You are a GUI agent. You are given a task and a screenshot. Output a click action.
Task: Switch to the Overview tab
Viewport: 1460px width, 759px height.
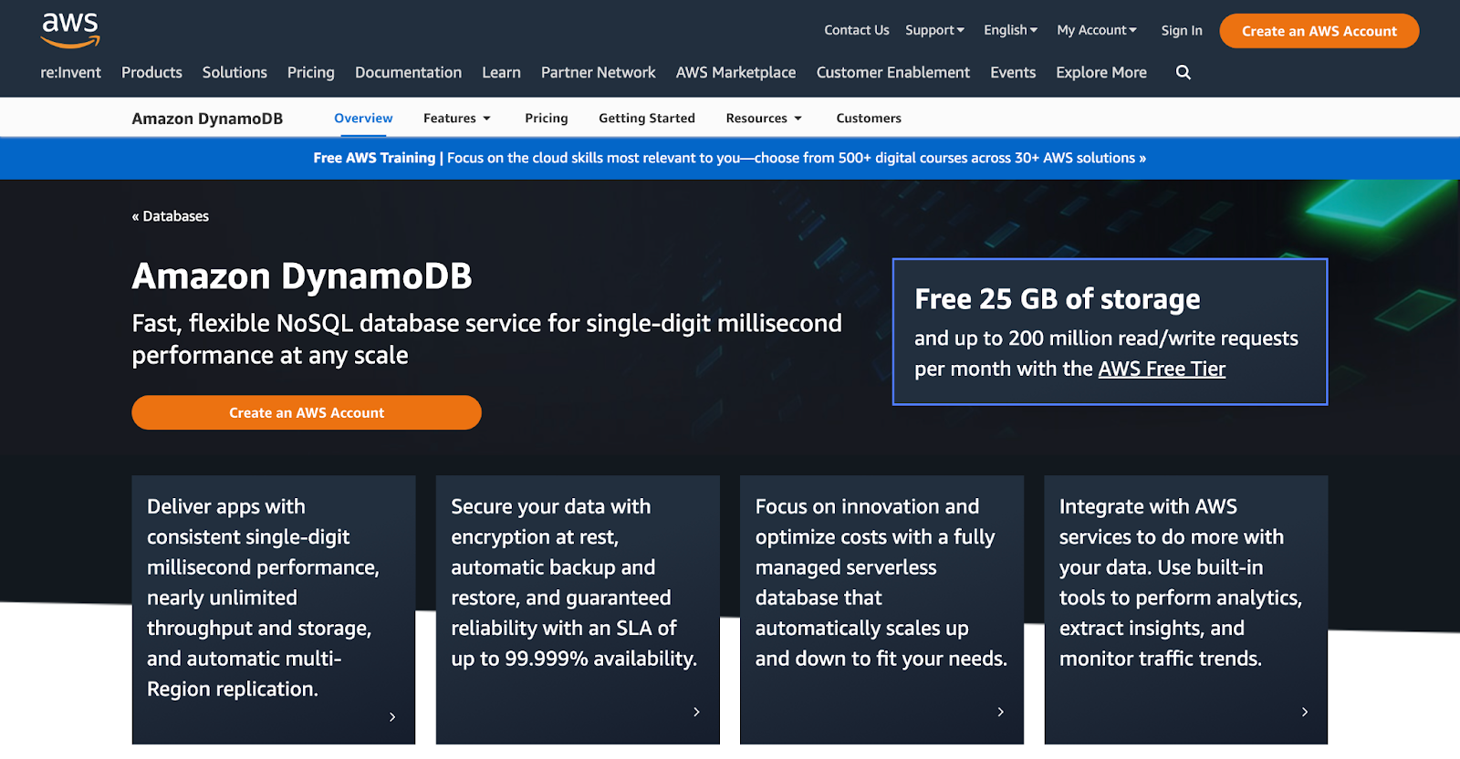[x=363, y=119]
